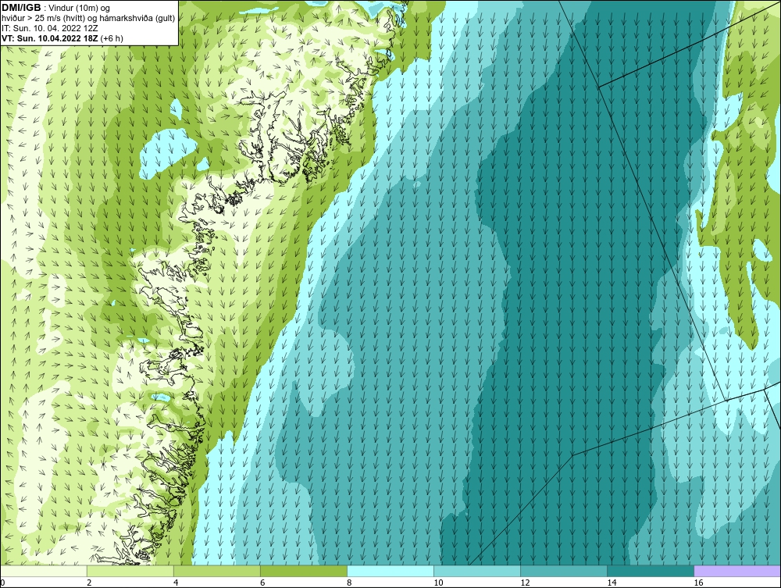Click the legend label '12'
Screen dimensions: 781x588
525,583
